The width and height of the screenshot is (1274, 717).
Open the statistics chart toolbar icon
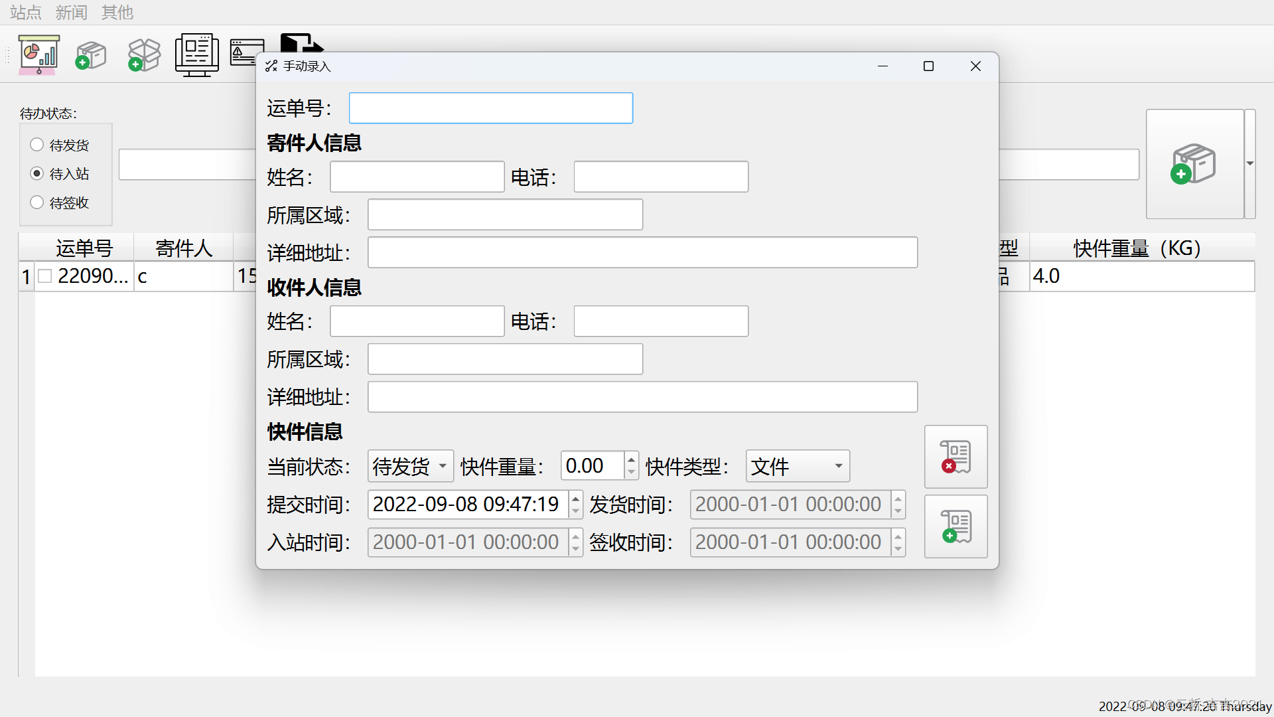[x=39, y=54]
